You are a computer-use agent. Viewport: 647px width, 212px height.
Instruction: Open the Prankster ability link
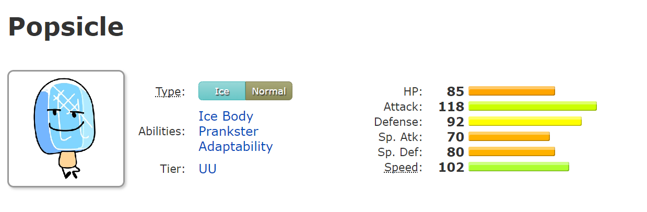228,131
